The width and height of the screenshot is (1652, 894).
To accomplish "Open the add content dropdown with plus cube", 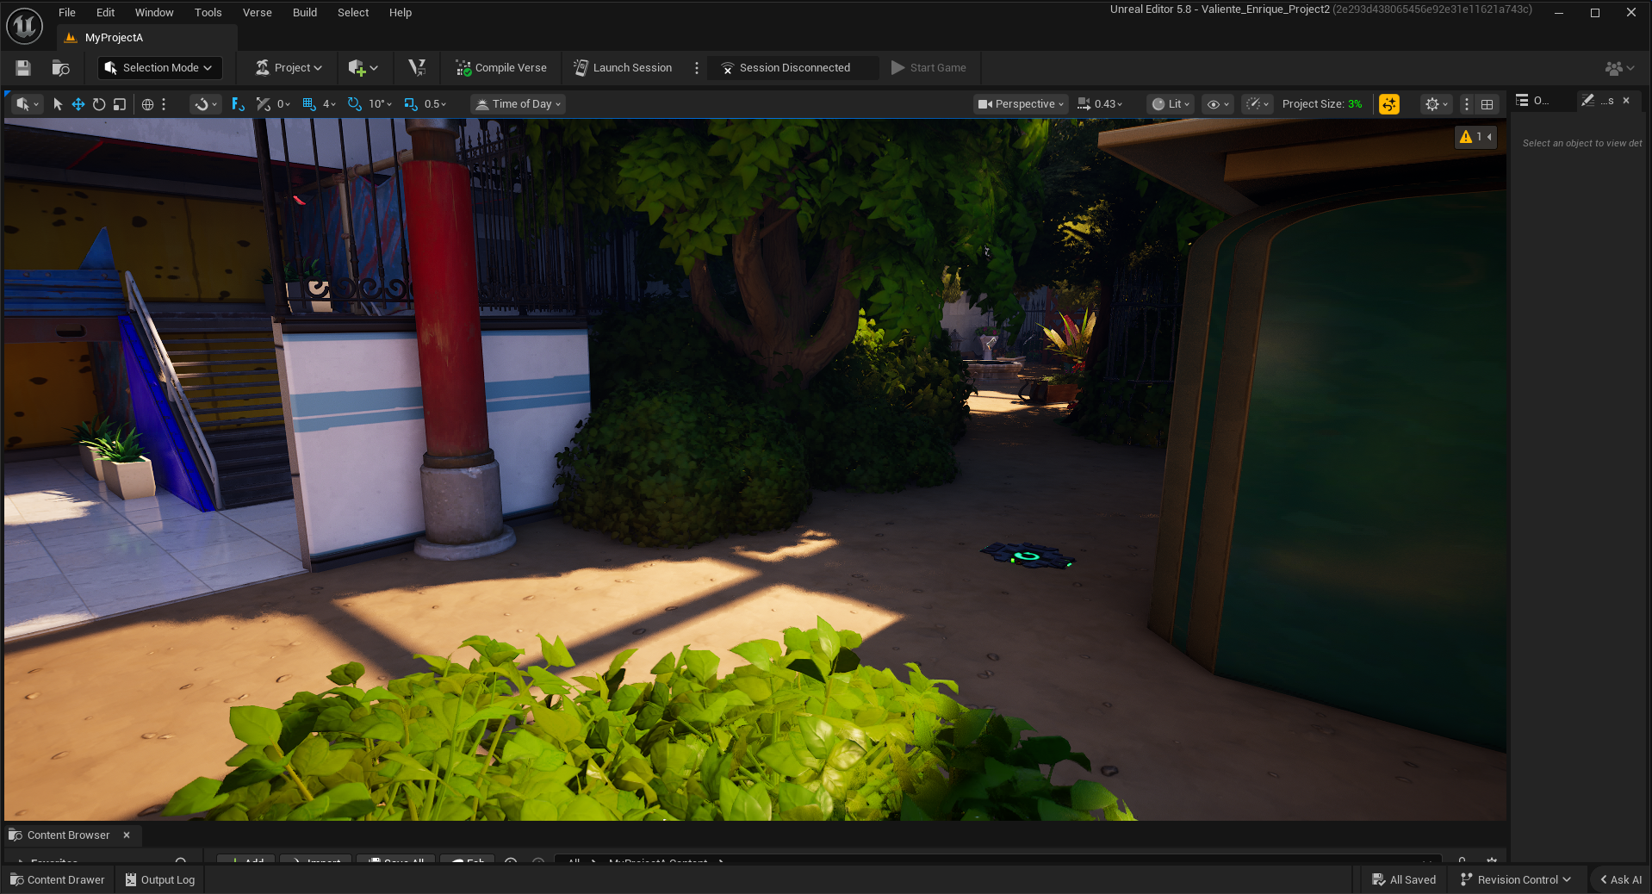I will click(363, 68).
